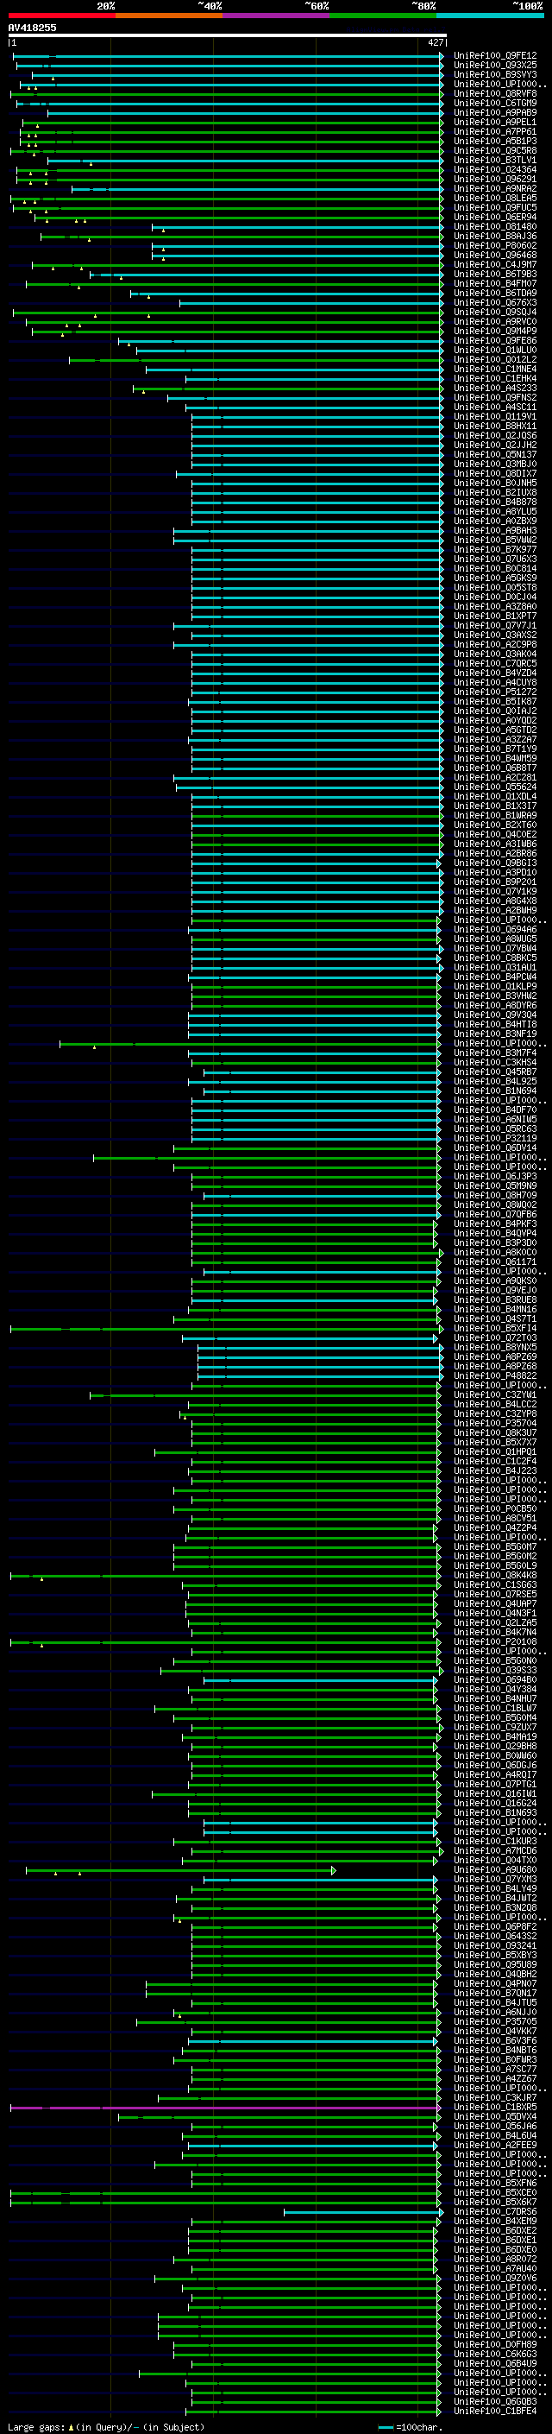Image resolution: width=552 pixels, height=2434 pixels.
Task: Click the =100char. scale legend
Action: (411, 2426)
